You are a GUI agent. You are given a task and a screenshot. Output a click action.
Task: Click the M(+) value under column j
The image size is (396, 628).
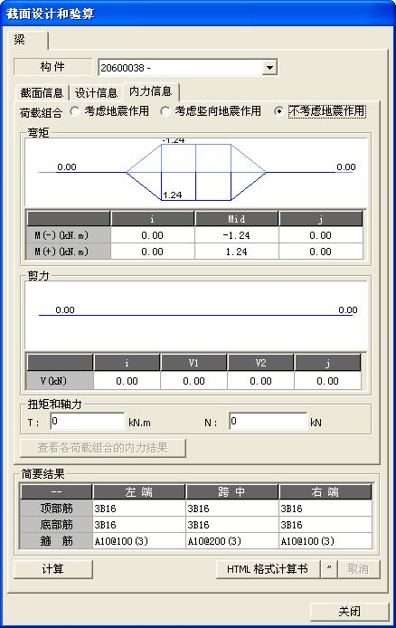[321, 252]
